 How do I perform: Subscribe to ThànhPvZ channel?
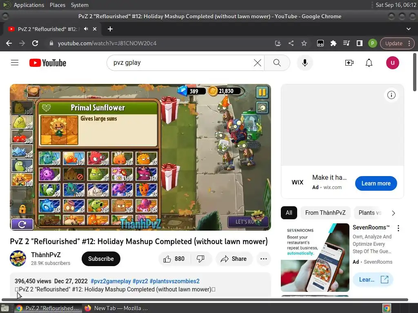[101, 259]
